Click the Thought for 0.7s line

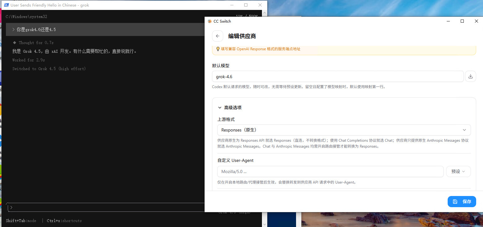pyautogui.click(x=36, y=42)
